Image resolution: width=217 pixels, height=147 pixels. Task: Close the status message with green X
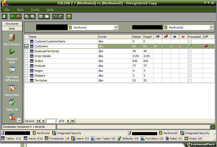[x=213, y=127]
